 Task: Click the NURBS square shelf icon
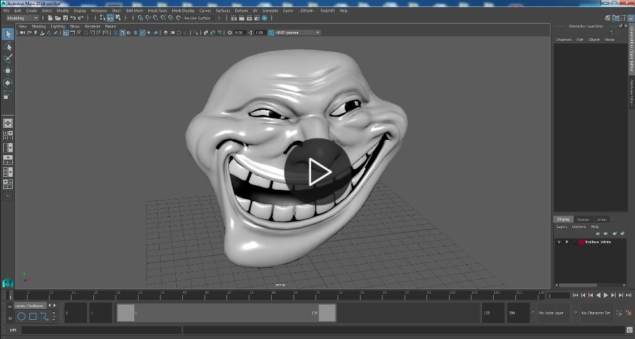click(33, 316)
